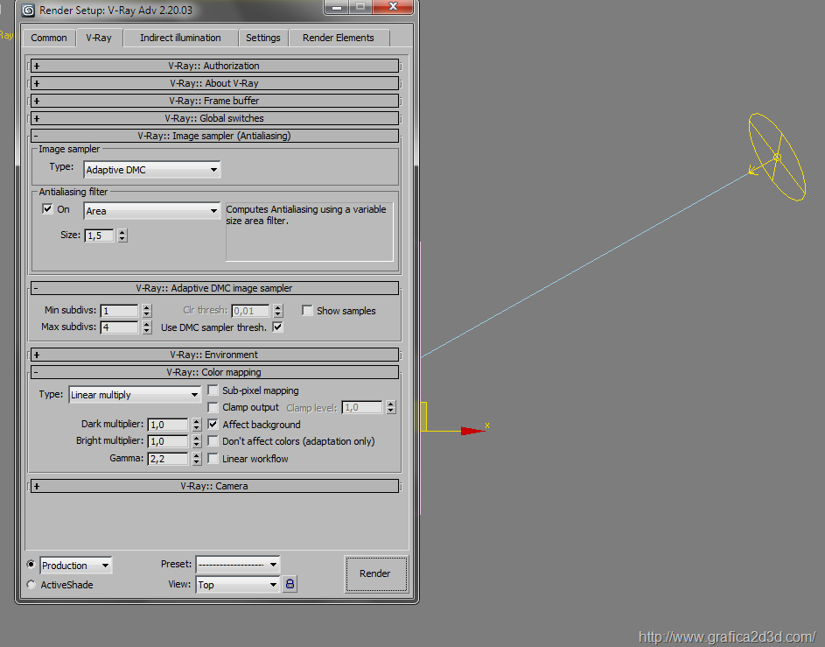Viewport: 825px width, 647px height.
Task: Click the Size spinner arrows
Action: tap(122, 236)
